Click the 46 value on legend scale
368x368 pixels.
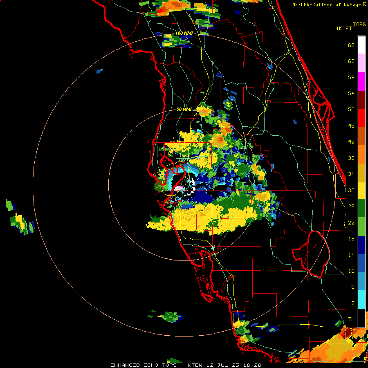tap(351, 126)
